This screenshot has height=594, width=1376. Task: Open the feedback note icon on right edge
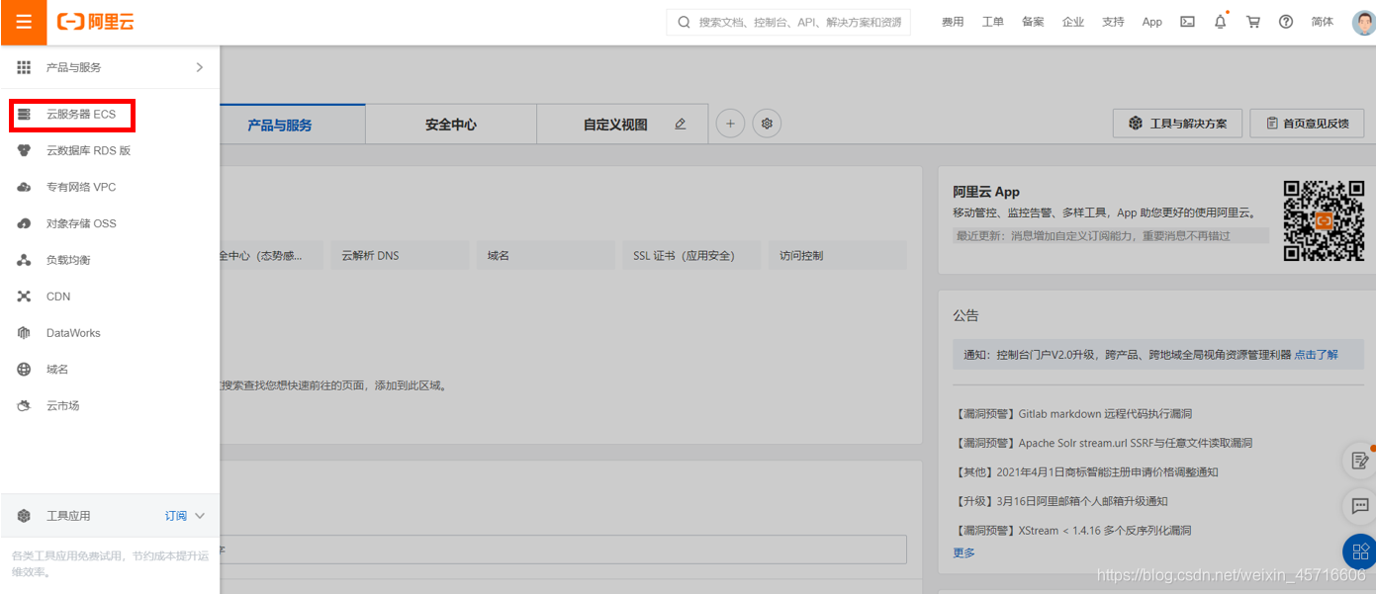click(1360, 460)
